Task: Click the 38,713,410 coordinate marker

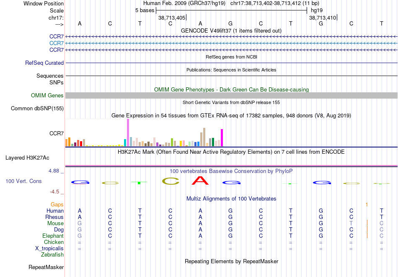Action: coord(323,18)
